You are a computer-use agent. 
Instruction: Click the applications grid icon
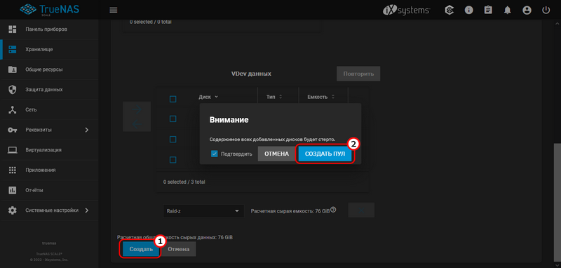tap(13, 170)
